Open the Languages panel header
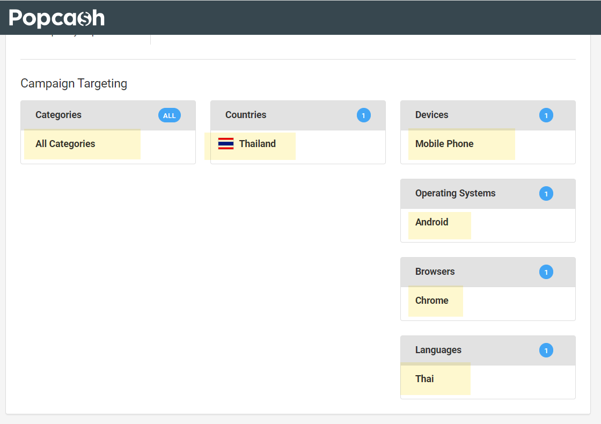This screenshot has width=601, height=424. click(438, 350)
